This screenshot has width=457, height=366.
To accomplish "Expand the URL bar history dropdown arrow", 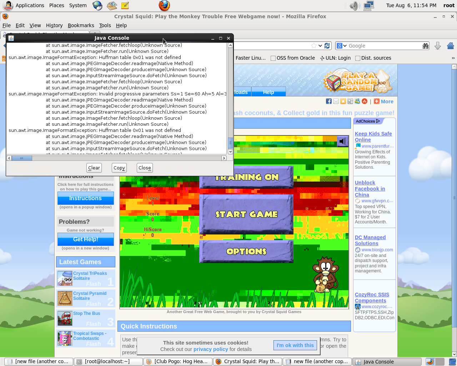I will point(320,46).
